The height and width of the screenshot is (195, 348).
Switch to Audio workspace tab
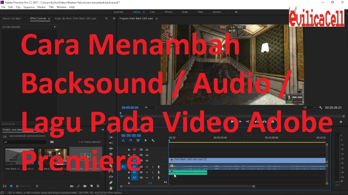click(x=185, y=12)
